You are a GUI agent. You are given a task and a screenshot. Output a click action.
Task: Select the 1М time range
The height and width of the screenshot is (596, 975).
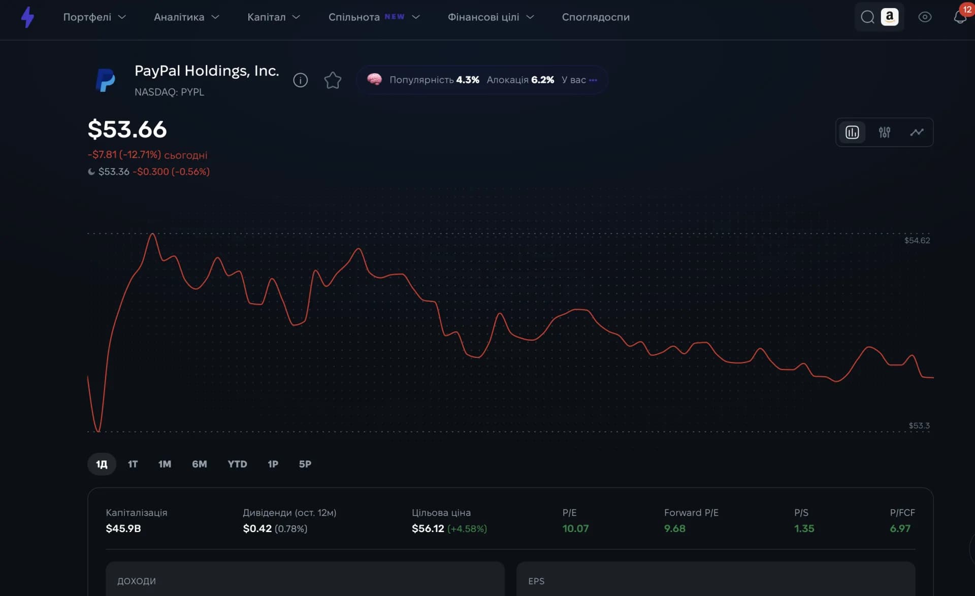[x=165, y=464]
